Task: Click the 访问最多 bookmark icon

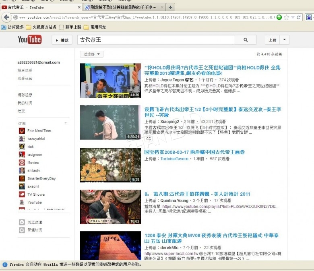Action: click(4, 27)
